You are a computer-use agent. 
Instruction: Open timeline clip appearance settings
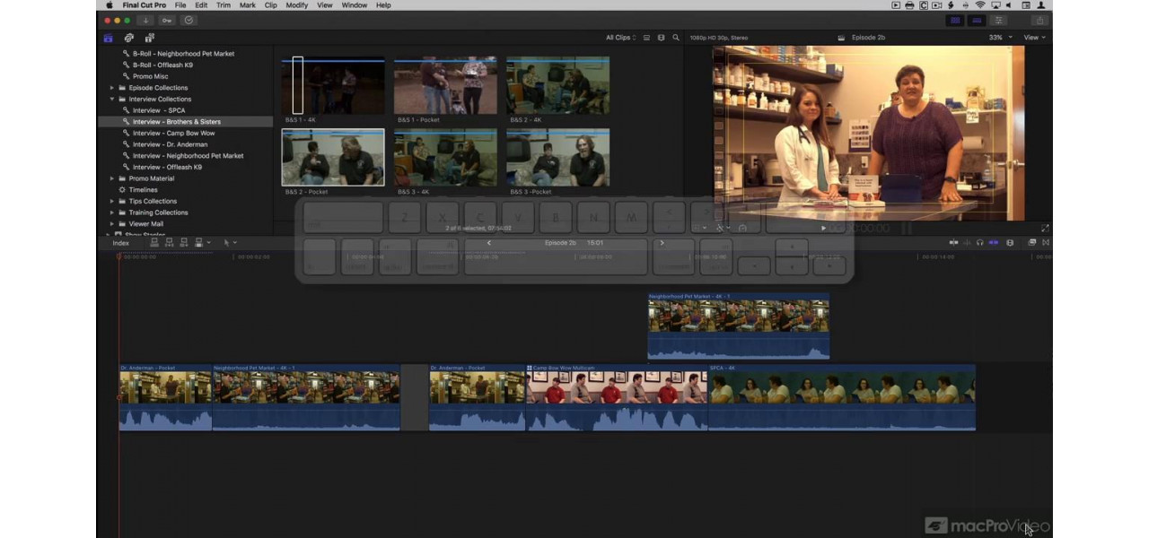(x=1010, y=242)
